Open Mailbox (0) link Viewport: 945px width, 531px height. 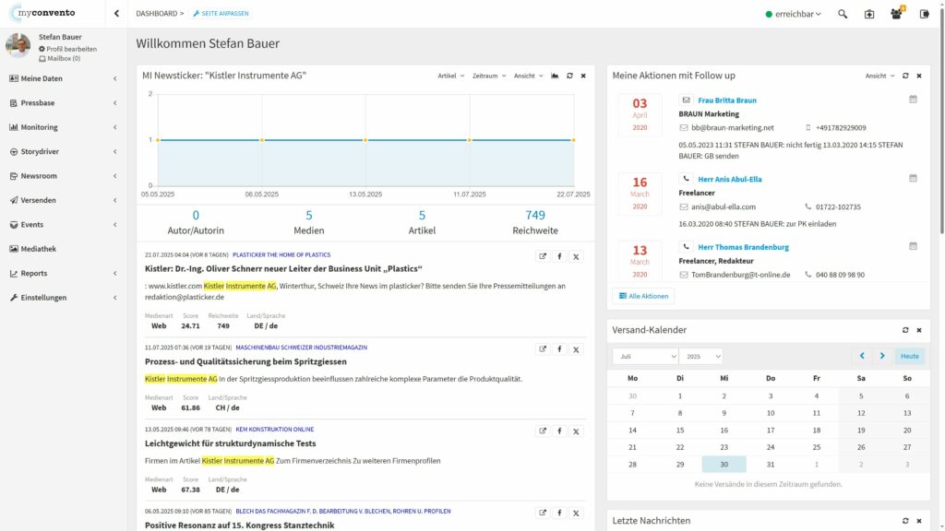tap(60, 58)
